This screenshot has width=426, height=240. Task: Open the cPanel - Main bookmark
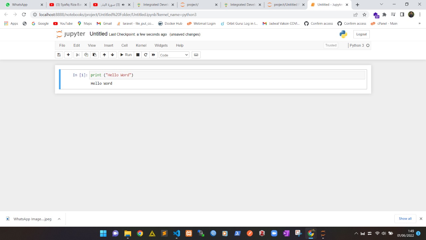384,24
